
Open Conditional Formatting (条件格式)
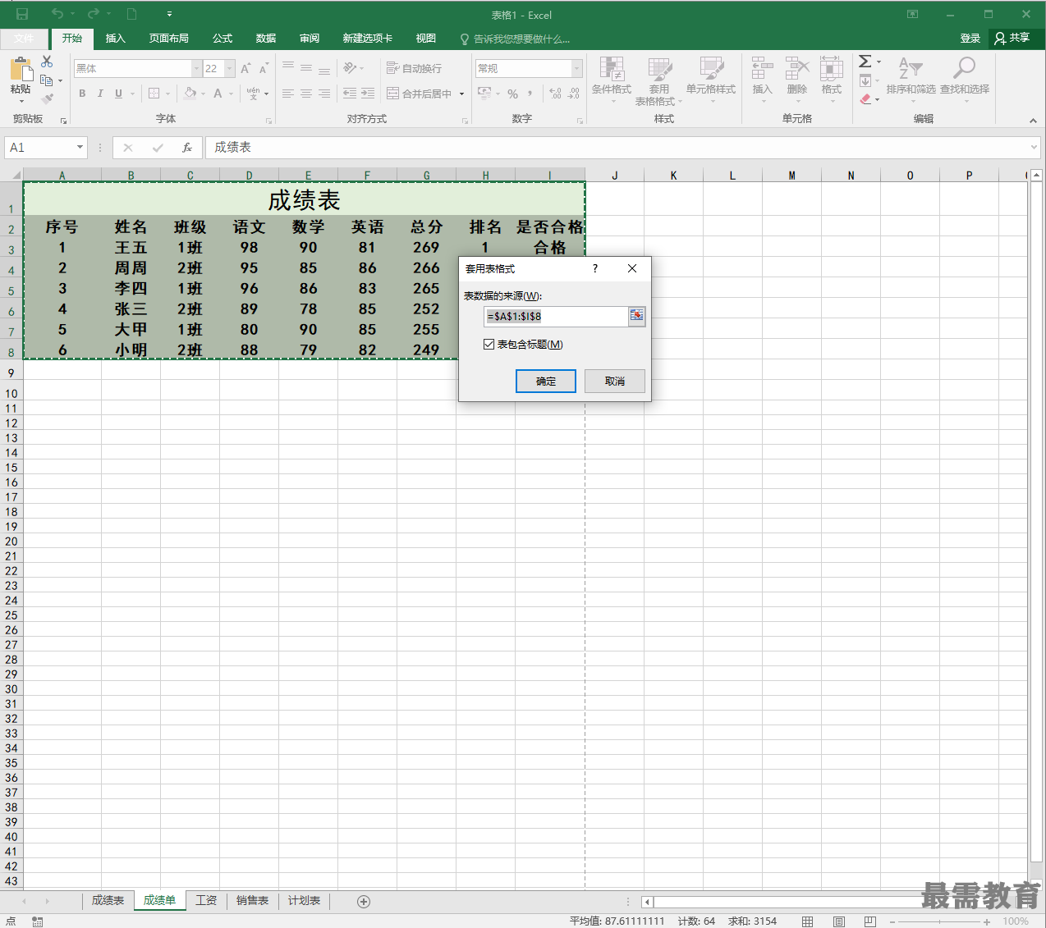[612, 80]
